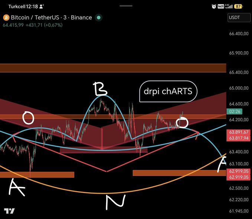
Task: Click the 64.600,00 price axis label
Action: point(239,104)
